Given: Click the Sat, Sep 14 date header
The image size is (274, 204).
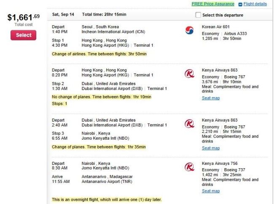Looking at the screenshot, I should point(63,15).
